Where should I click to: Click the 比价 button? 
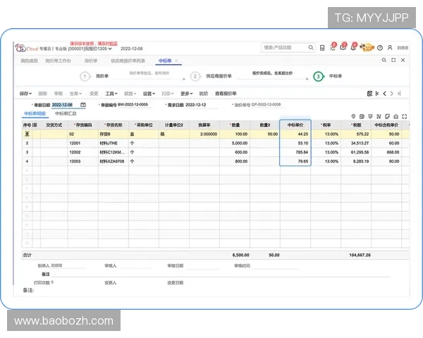click(204, 93)
